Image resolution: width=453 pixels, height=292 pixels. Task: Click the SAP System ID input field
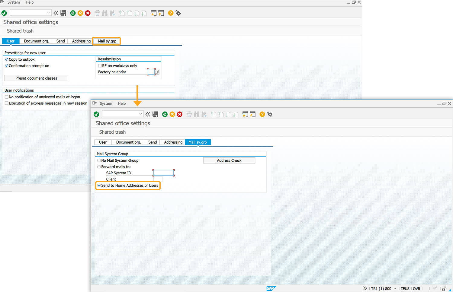(x=163, y=173)
